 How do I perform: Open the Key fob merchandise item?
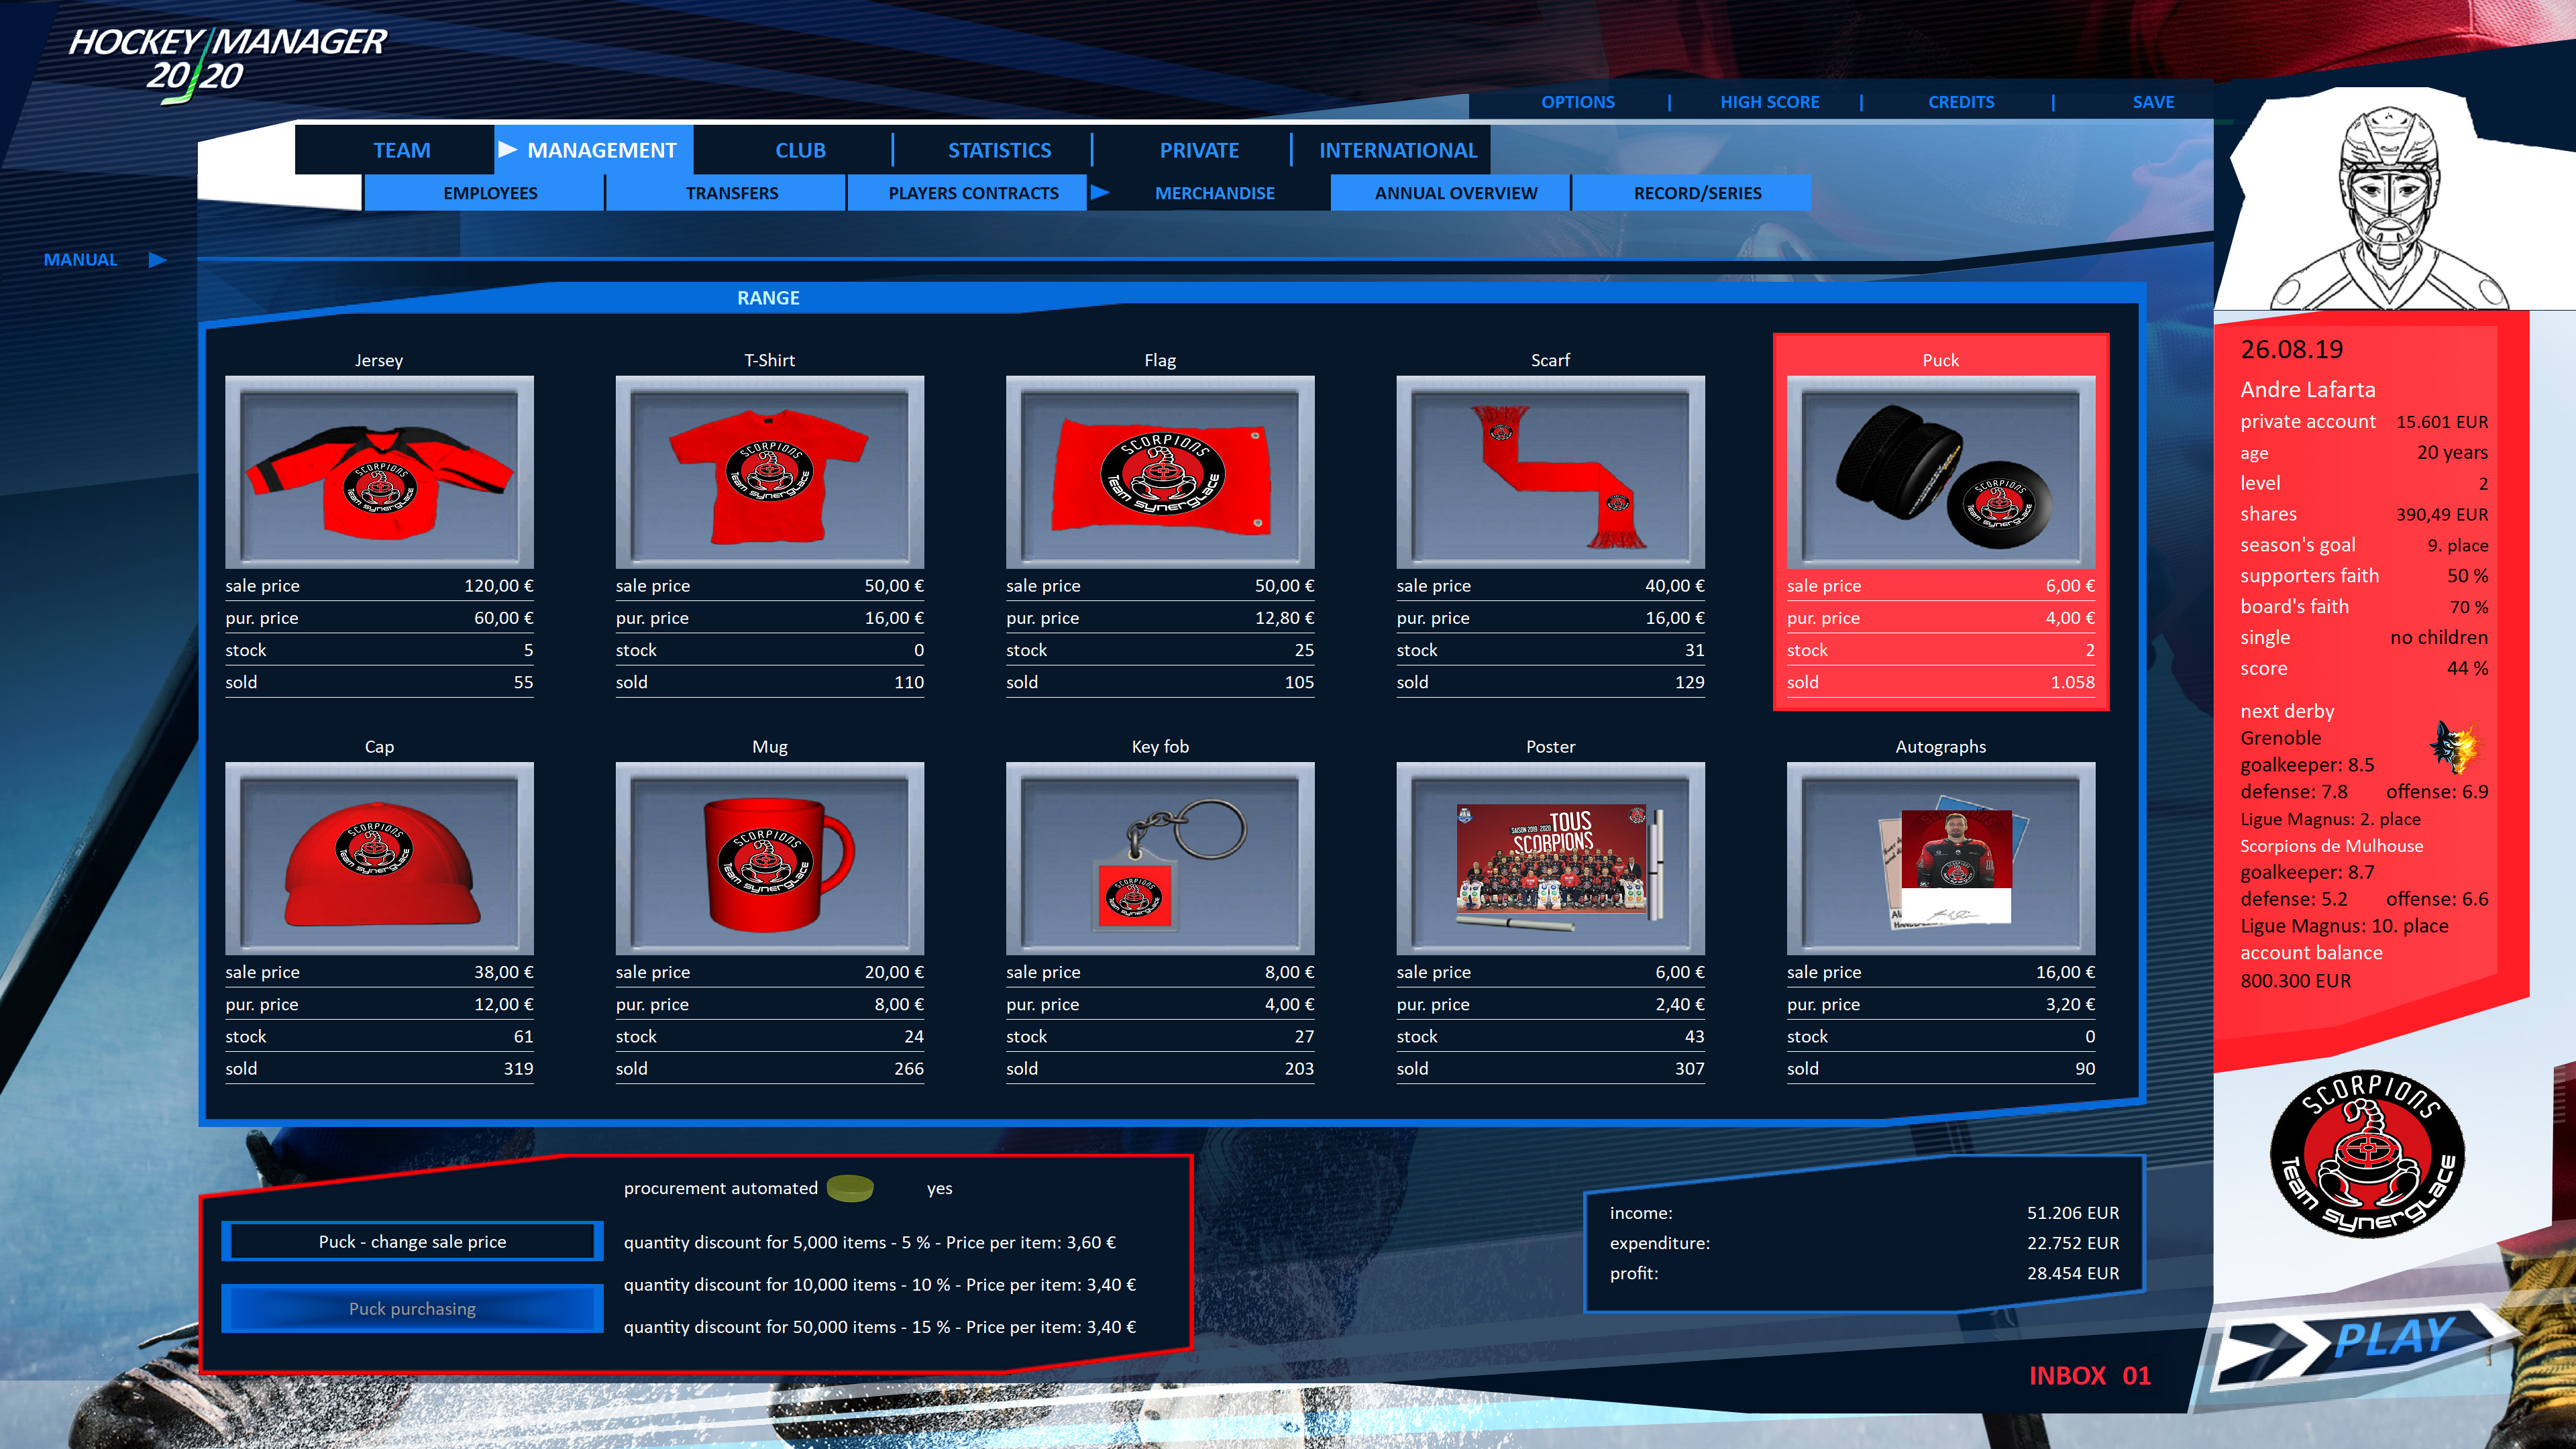(1160, 858)
